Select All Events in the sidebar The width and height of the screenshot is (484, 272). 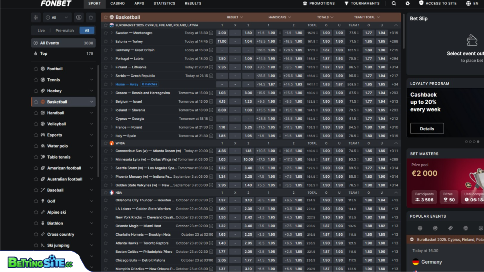pos(50,42)
